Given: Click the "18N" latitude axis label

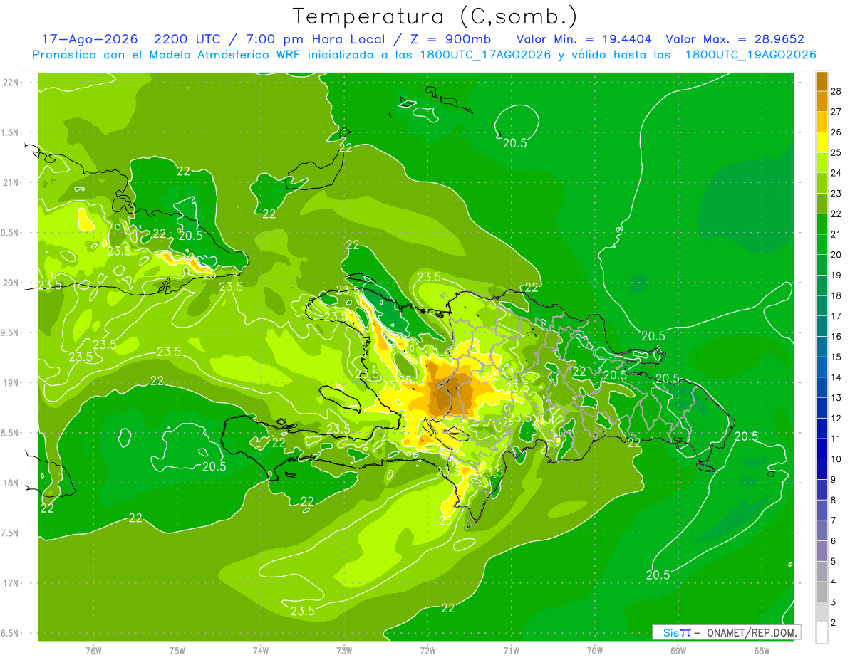Looking at the screenshot, I should click(x=11, y=483).
